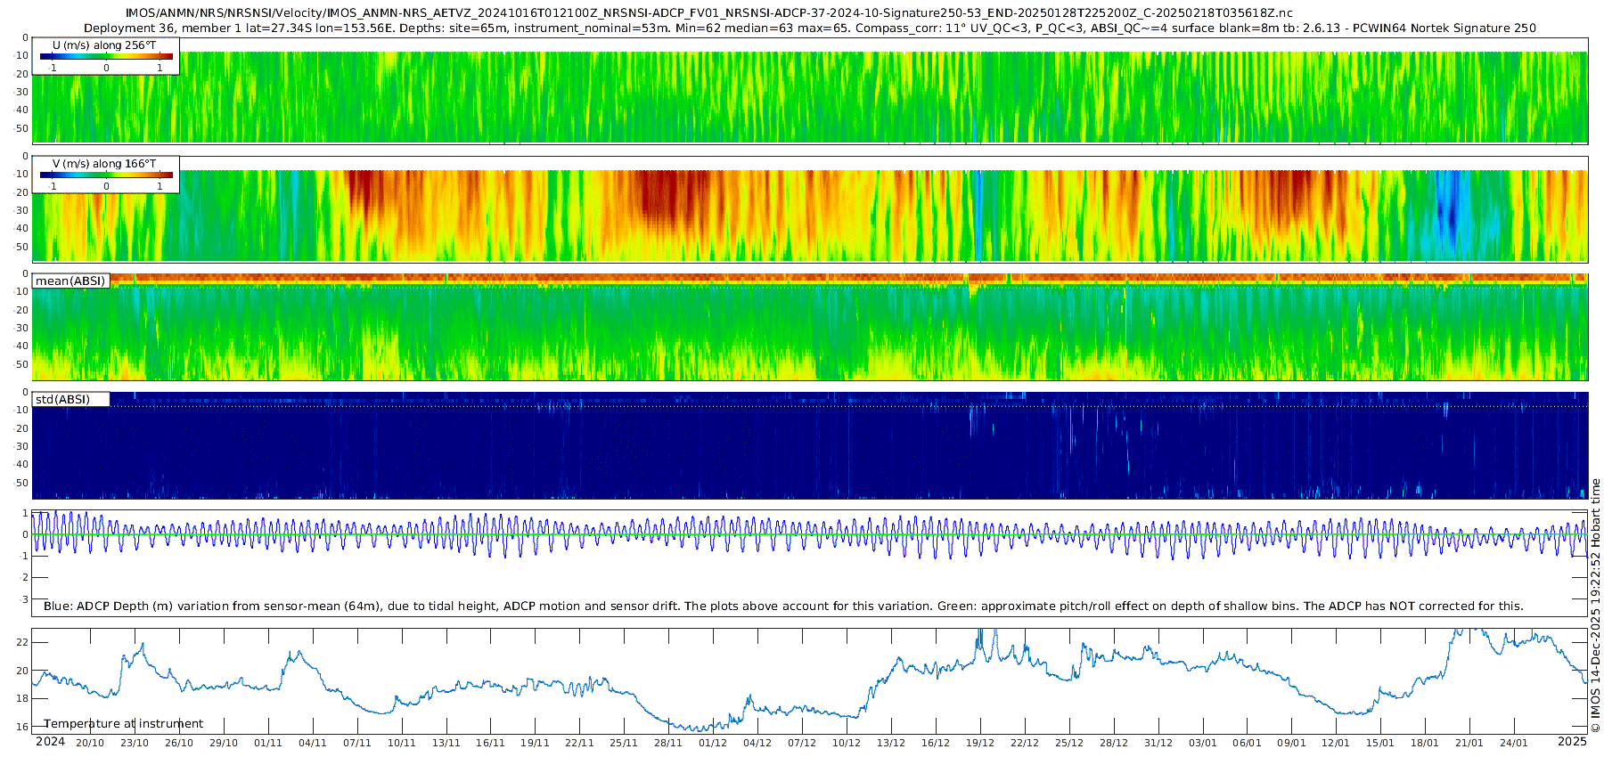
Task: Click the IMOS copyright timestamp vertical text
Action: pyautogui.click(x=1595, y=606)
